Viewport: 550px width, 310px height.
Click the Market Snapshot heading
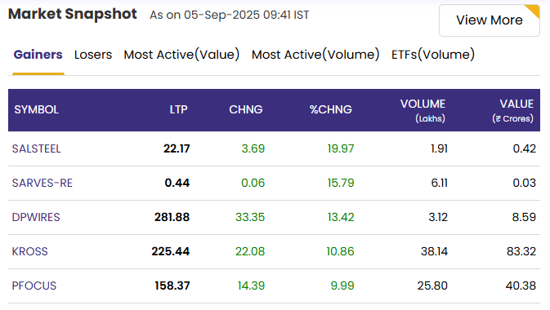tap(73, 14)
